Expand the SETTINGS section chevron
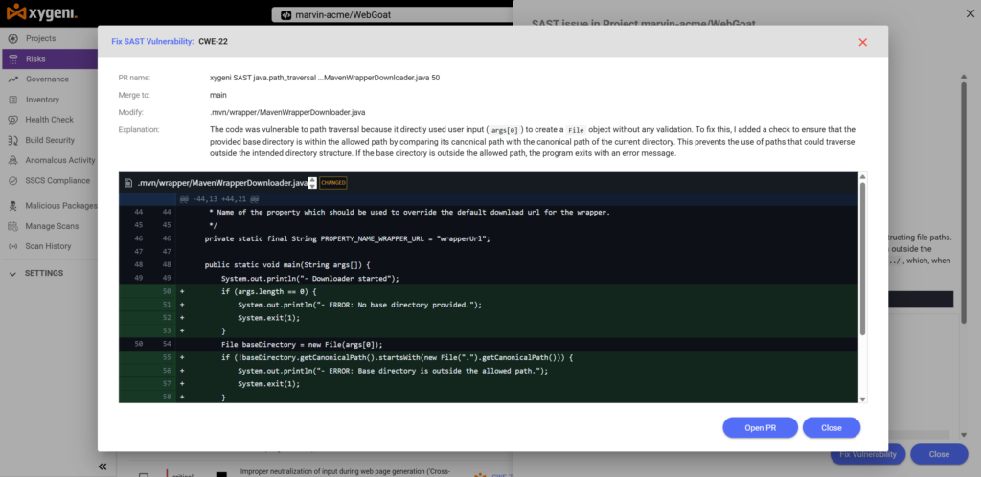The width and height of the screenshot is (981, 477). pyautogui.click(x=12, y=274)
